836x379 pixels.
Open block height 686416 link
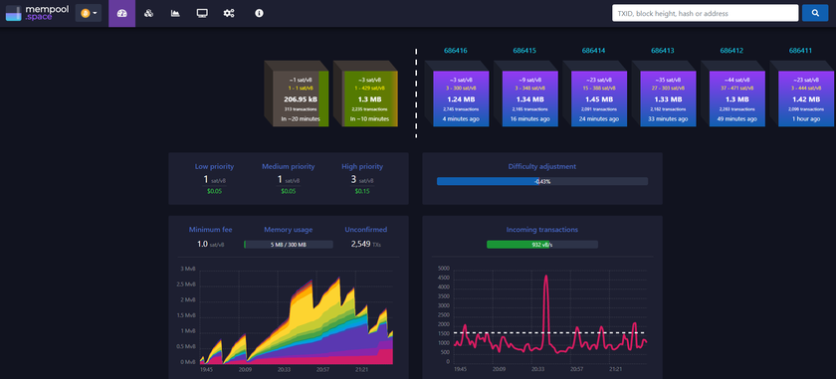point(456,51)
